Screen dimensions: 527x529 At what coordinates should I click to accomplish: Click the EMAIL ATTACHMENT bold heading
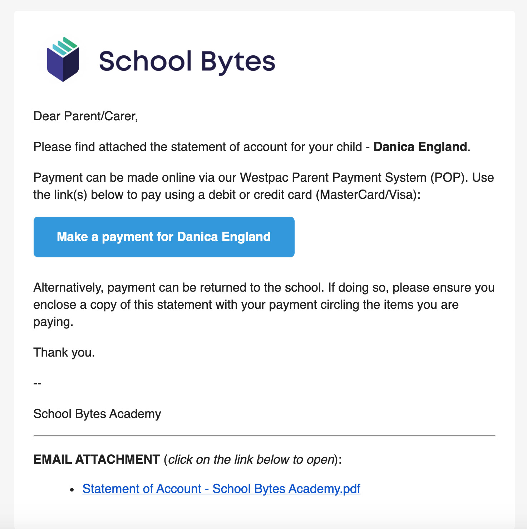(97, 460)
